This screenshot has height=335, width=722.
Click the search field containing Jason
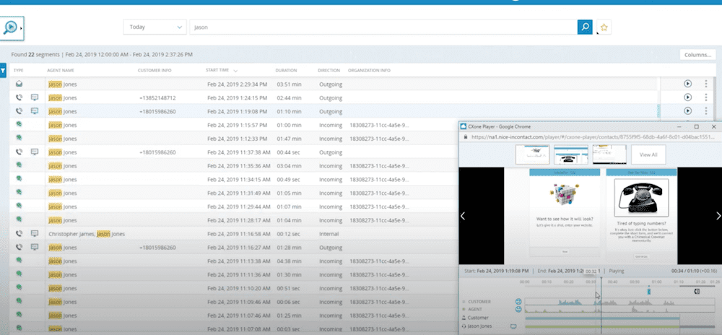(x=383, y=27)
